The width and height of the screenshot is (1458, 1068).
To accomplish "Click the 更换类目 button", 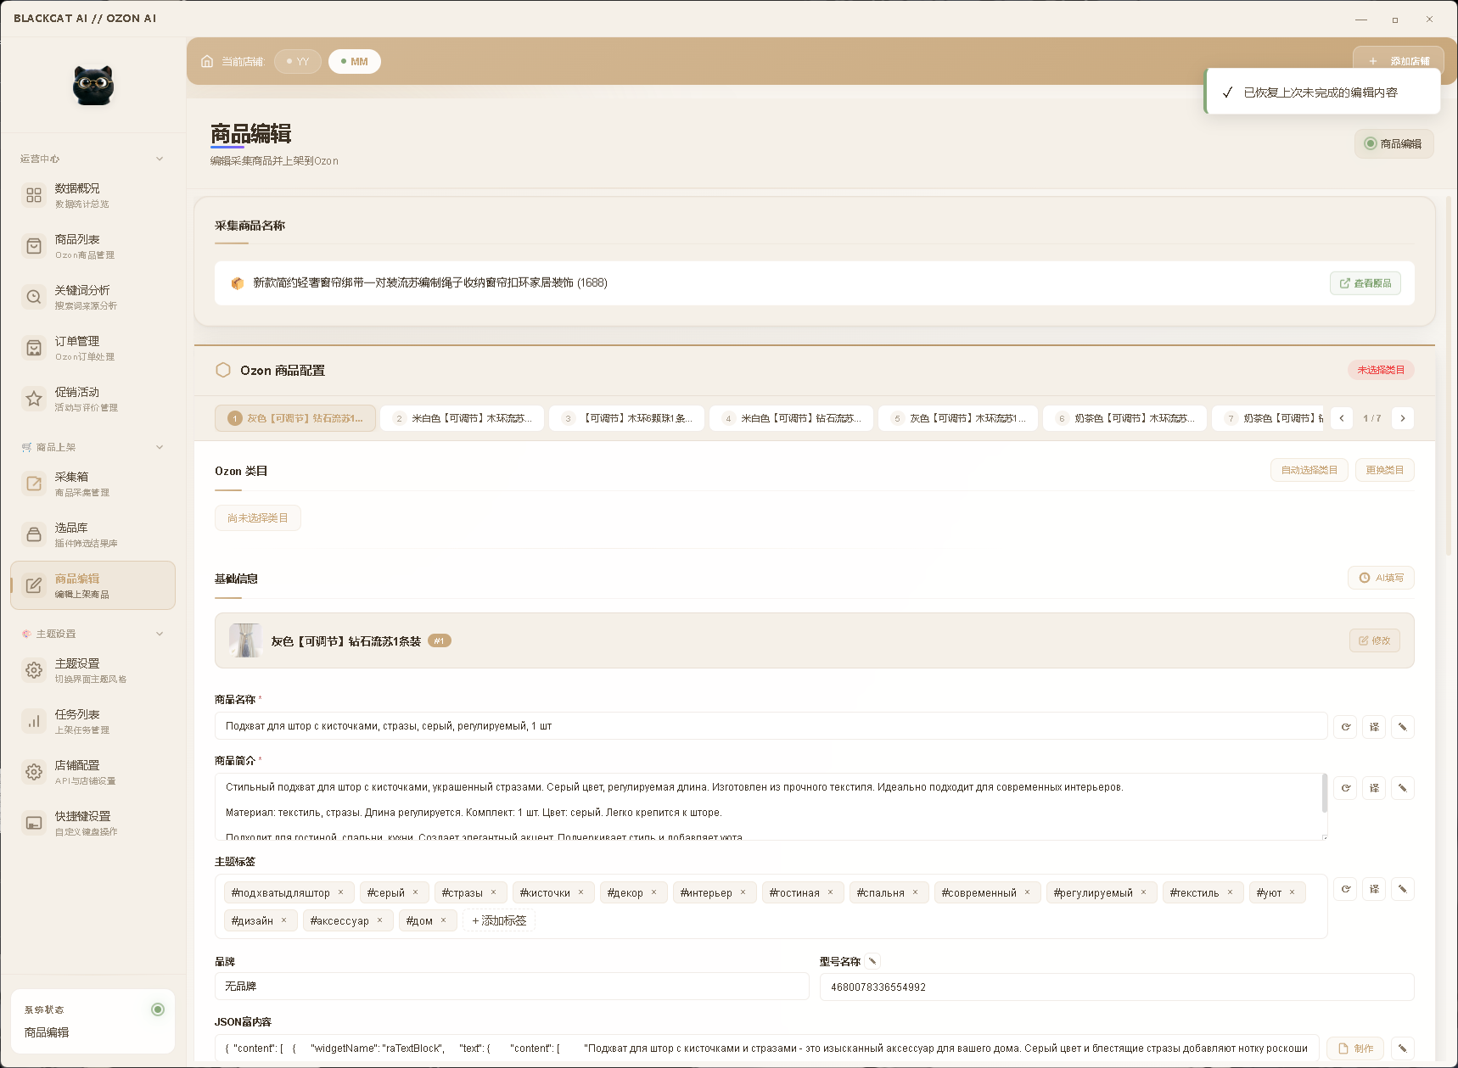I will click(1385, 470).
